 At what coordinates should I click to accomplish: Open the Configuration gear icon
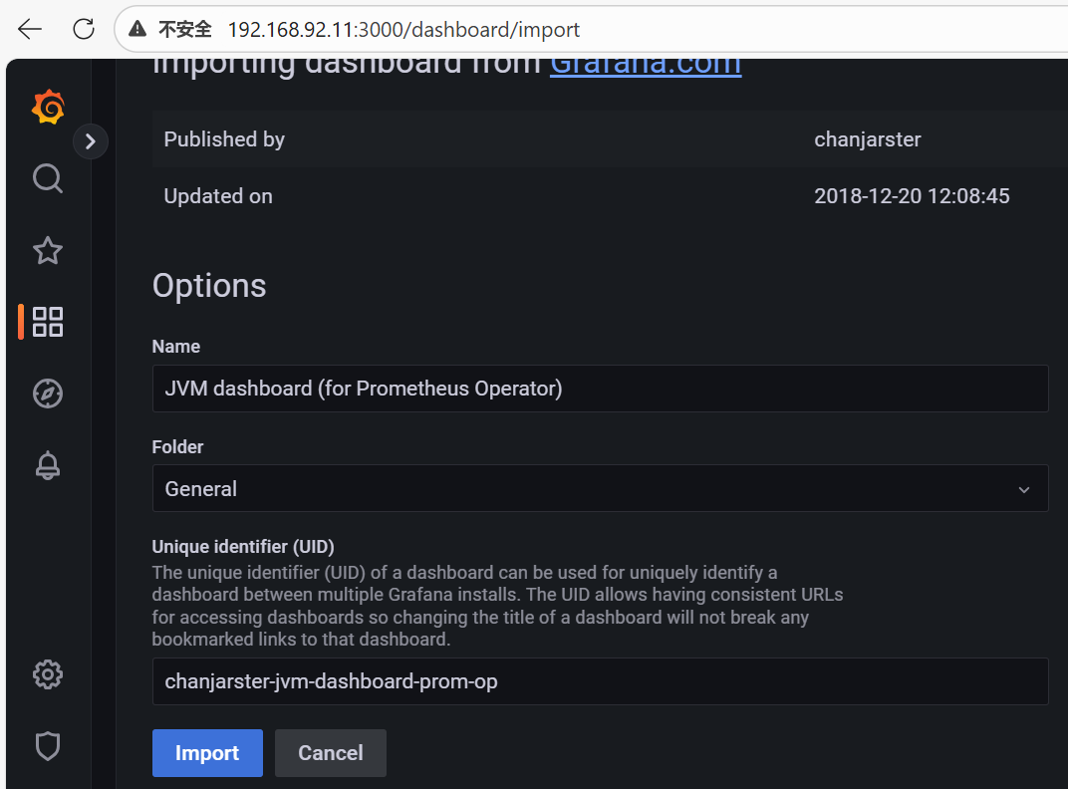pos(48,674)
